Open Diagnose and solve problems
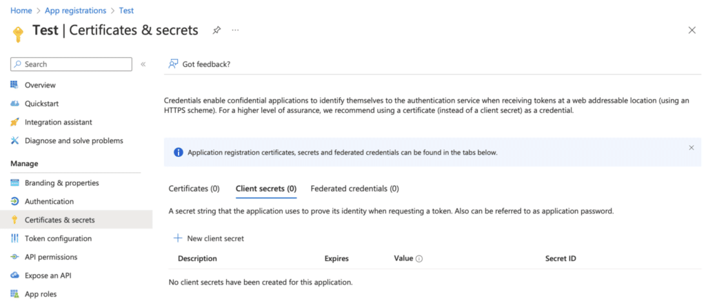 tap(74, 141)
